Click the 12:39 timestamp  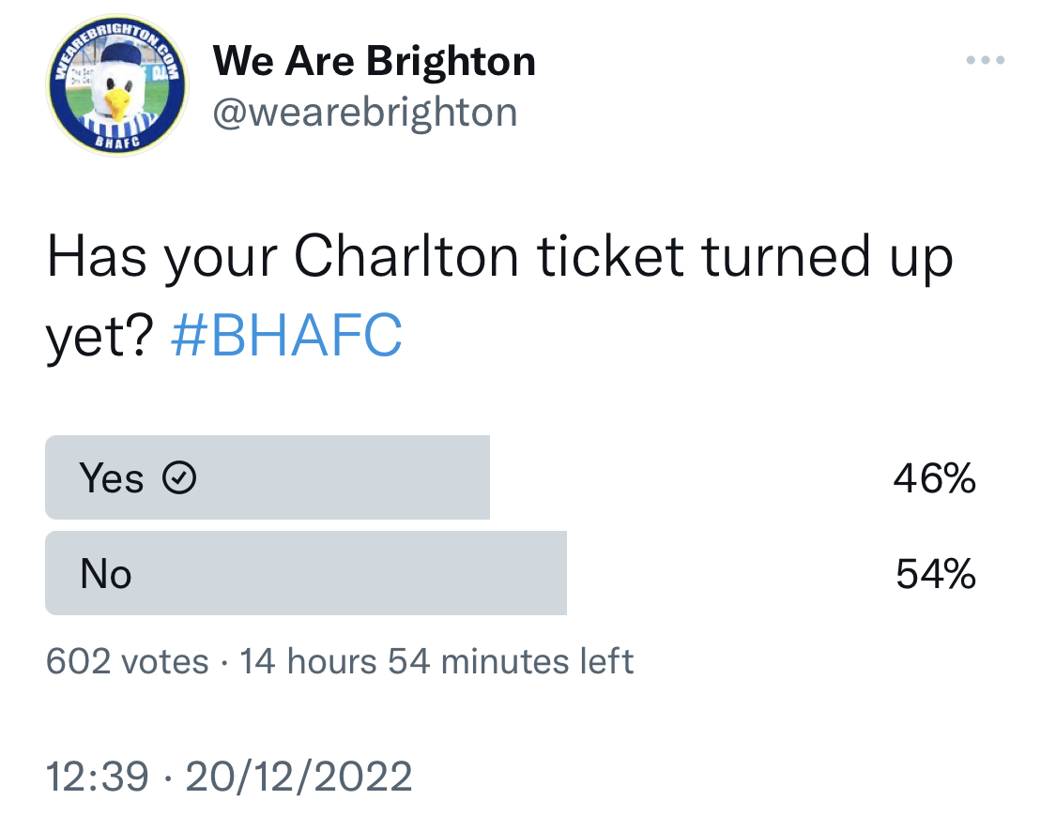coord(97,776)
